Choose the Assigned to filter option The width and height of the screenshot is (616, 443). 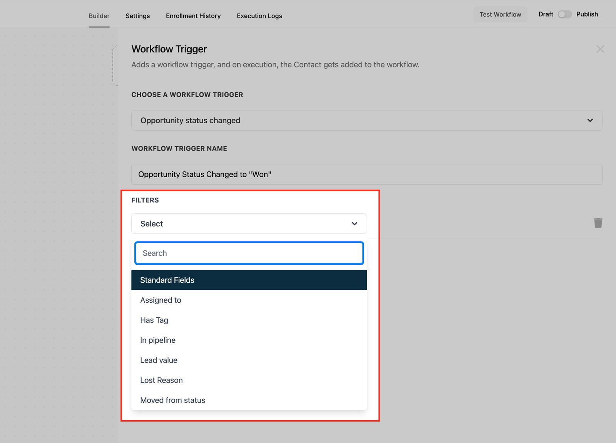click(161, 300)
